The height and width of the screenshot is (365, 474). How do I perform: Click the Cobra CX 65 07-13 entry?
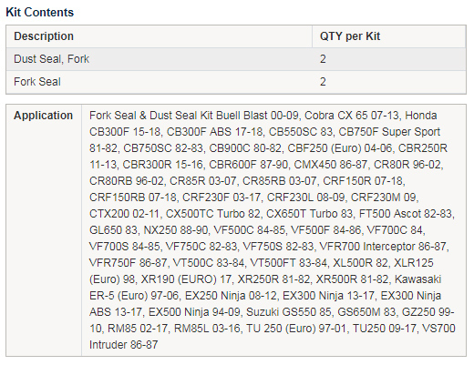pyautogui.click(x=352, y=116)
